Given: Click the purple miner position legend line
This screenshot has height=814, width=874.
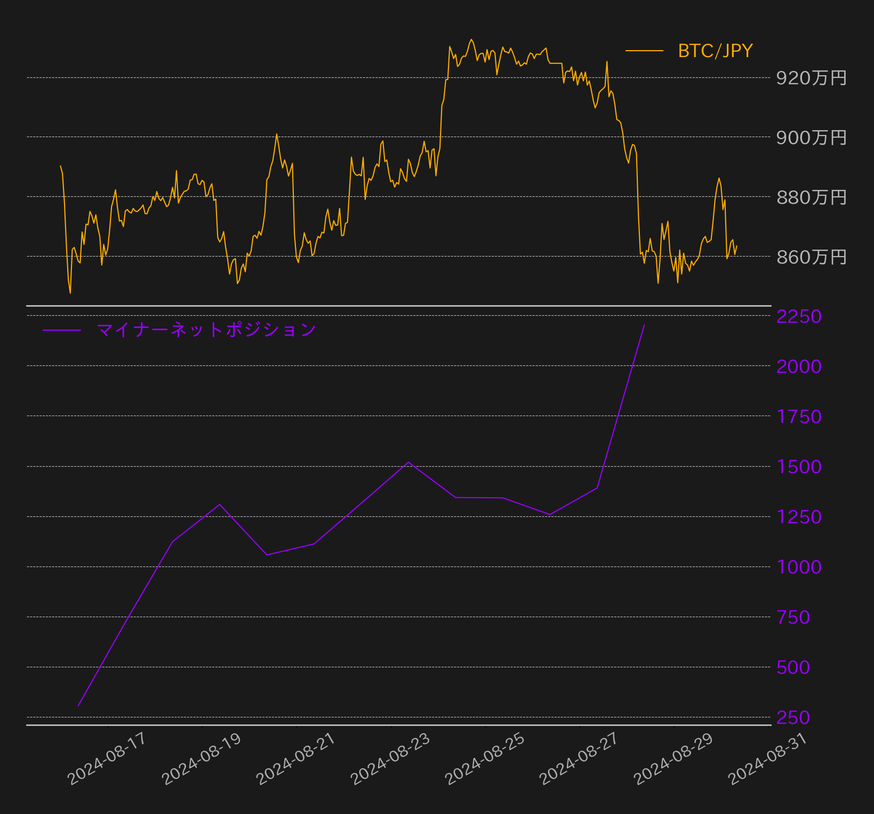Looking at the screenshot, I should [62, 330].
